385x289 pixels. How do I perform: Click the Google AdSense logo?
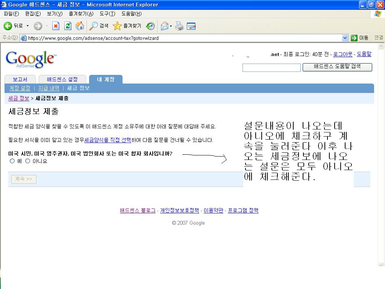[x=31, y=59]
